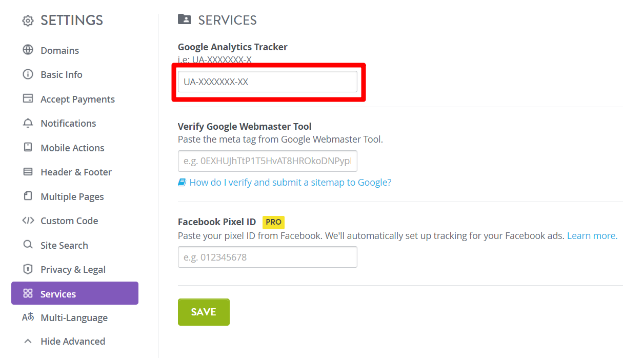This screenshot has width=623, height=358.
Task: Click the yellow PRO badge
Action: 273,222
